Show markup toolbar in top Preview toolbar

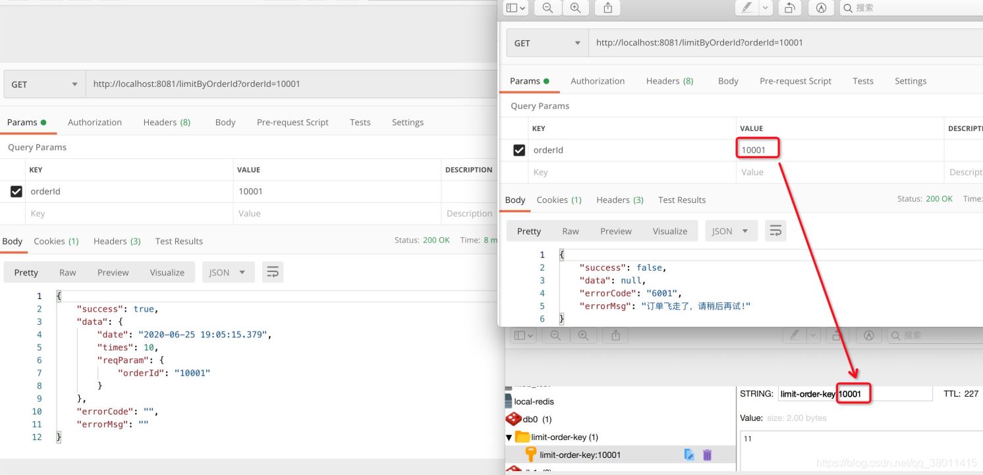pos(821,8)
